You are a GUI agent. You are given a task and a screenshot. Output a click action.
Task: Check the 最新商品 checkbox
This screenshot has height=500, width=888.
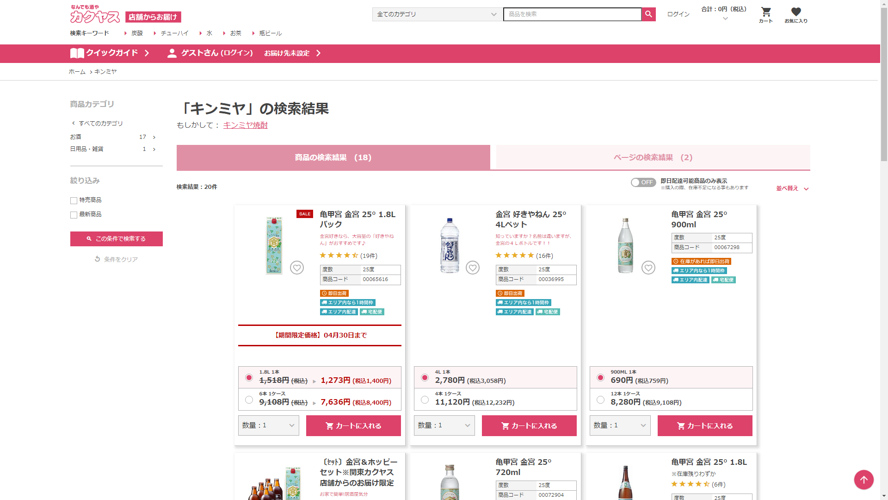74,215
